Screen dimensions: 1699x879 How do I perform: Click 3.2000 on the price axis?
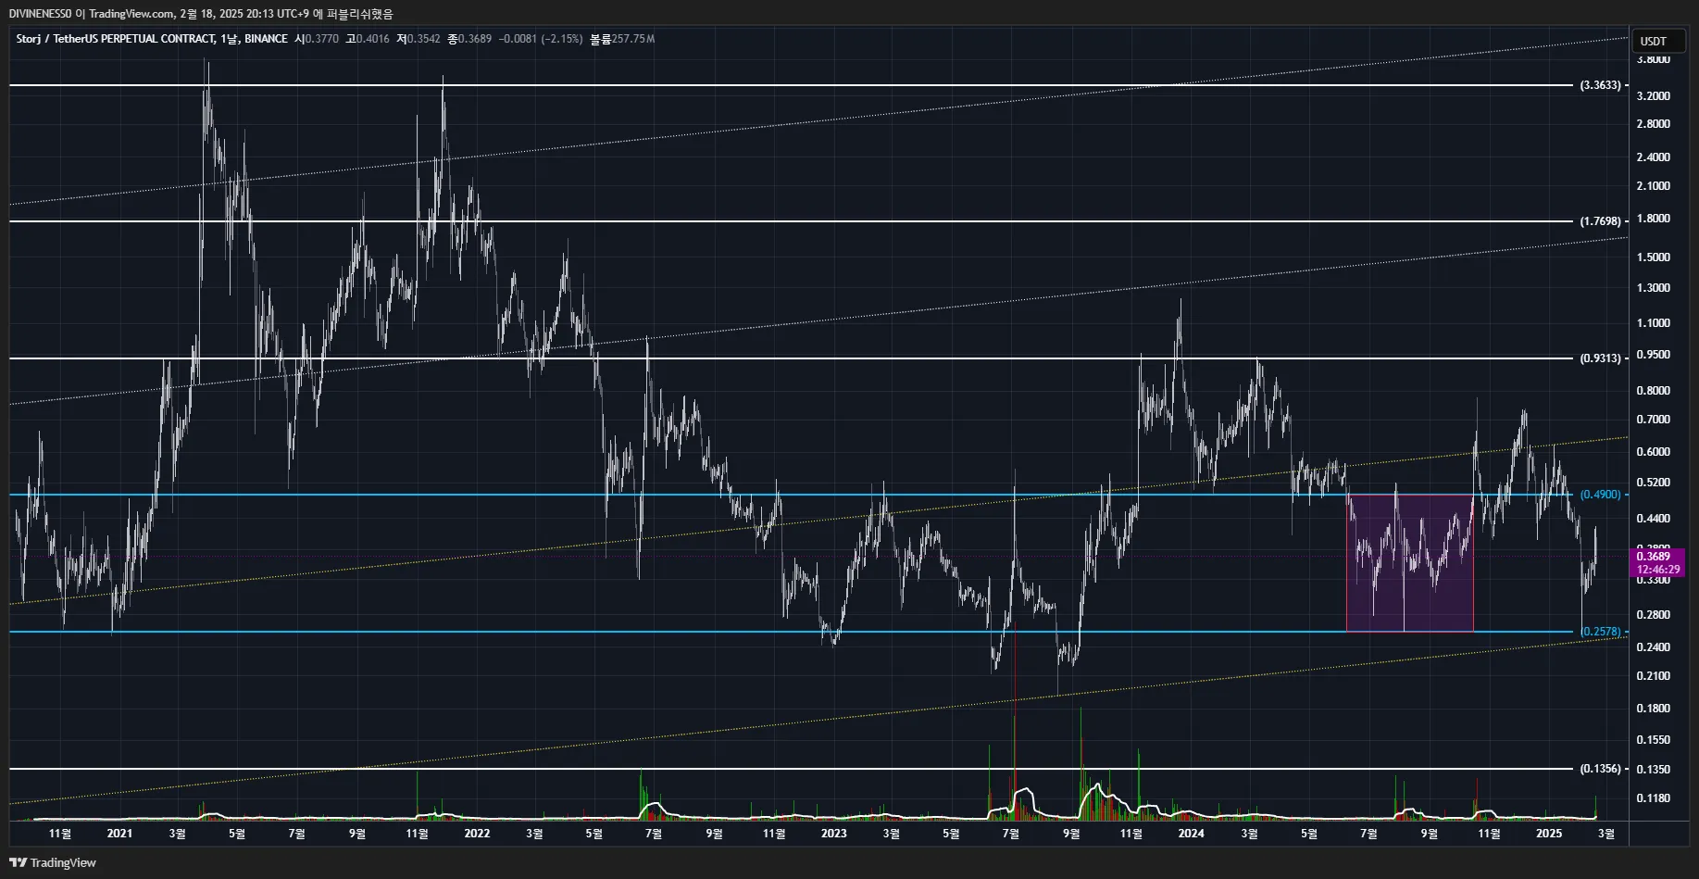[x=1653, y=96]
